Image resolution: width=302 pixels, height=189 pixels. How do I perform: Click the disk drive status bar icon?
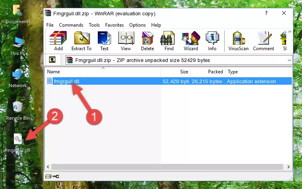[48, 176]
